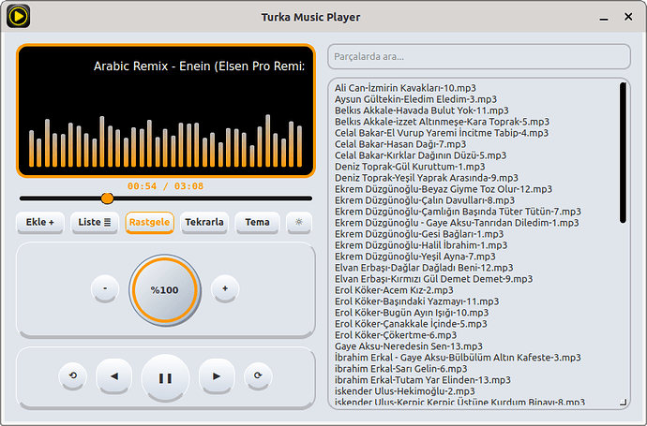Click the %100 volume dial
647x426 pixels.
click(164, 289)
